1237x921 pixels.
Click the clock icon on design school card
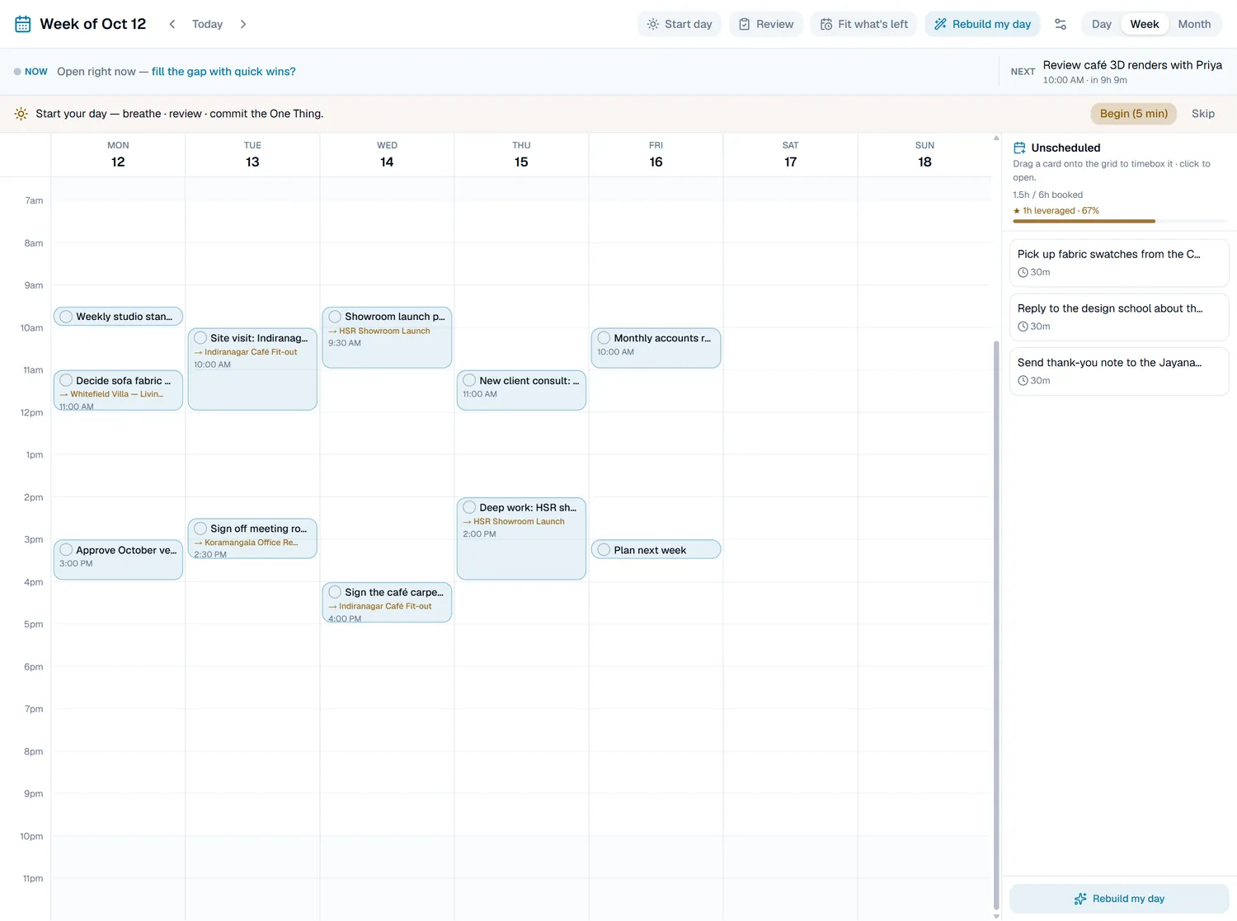pyautogui.click(x=1023, y=327)
